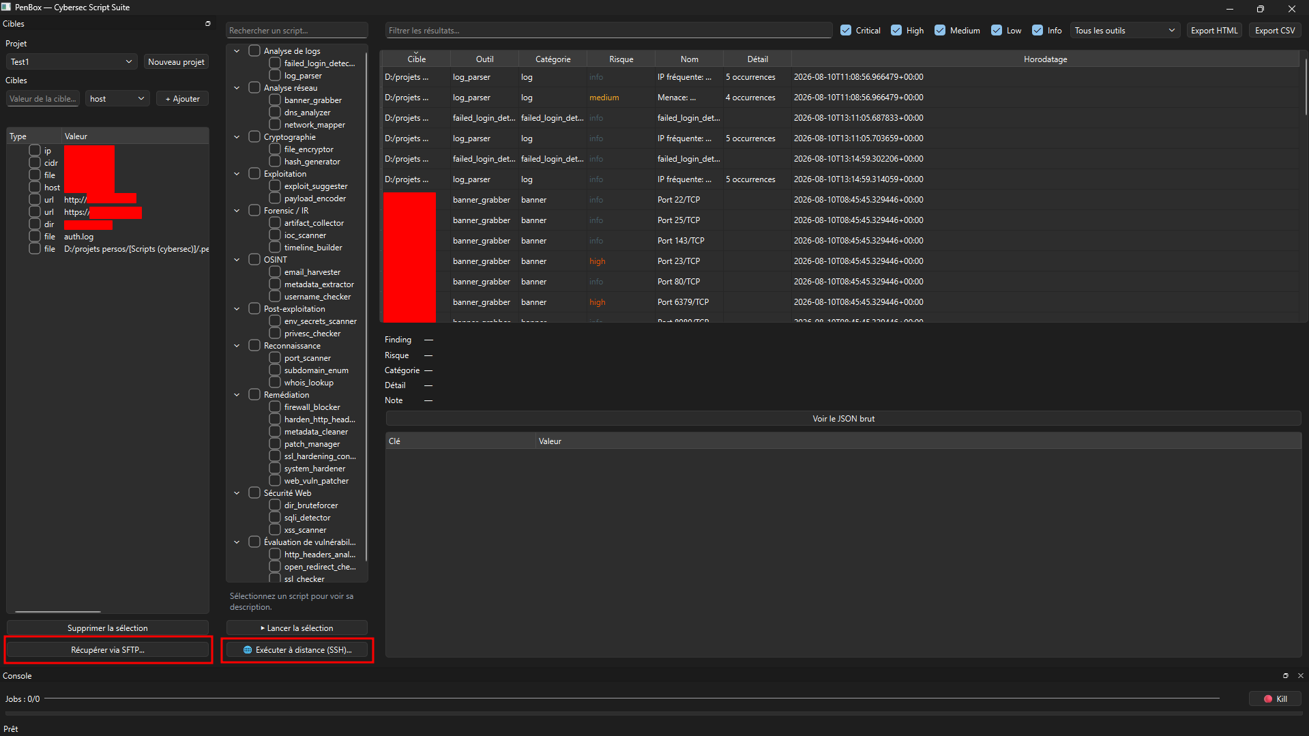Viewport: 1309px width, 736px height.
Task: Collapse the OSINT category chevron
Action: coord(237,260)
